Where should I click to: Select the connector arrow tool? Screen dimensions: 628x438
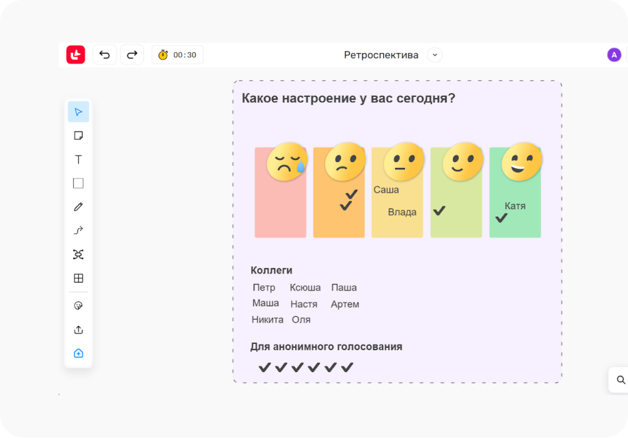pyautogui.click(x=78, y=230)
